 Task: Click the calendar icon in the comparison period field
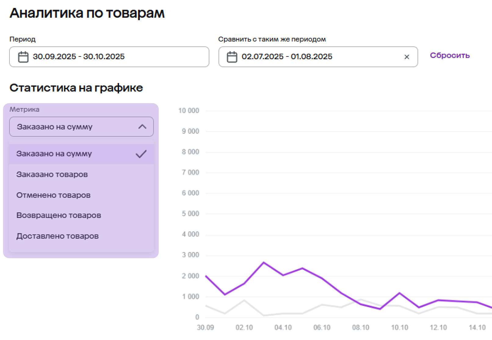click(x=232, y=57)
